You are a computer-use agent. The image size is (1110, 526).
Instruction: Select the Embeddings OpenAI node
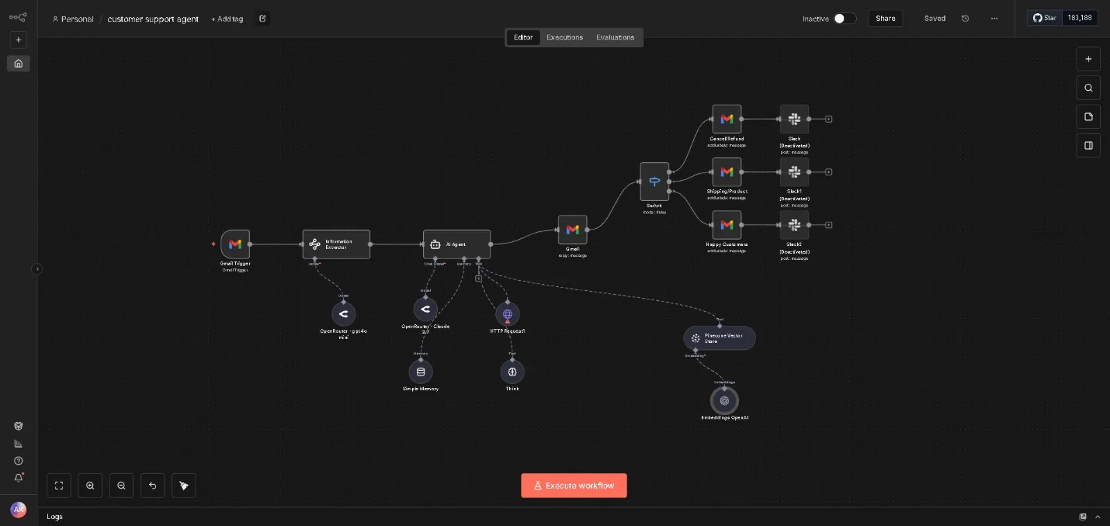[x=724, y=401]
